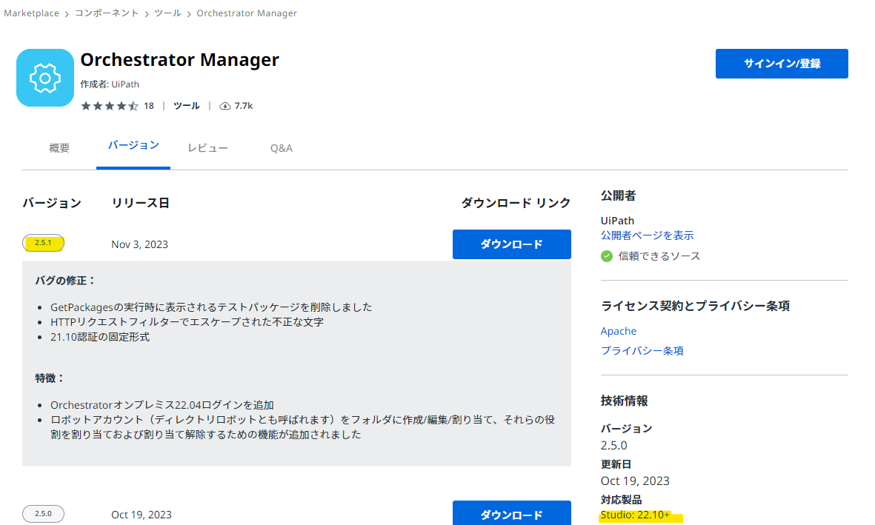Navigate to the ツール breadcrumb
This screenshot has width=875, height=525.
tap(167, 13)
